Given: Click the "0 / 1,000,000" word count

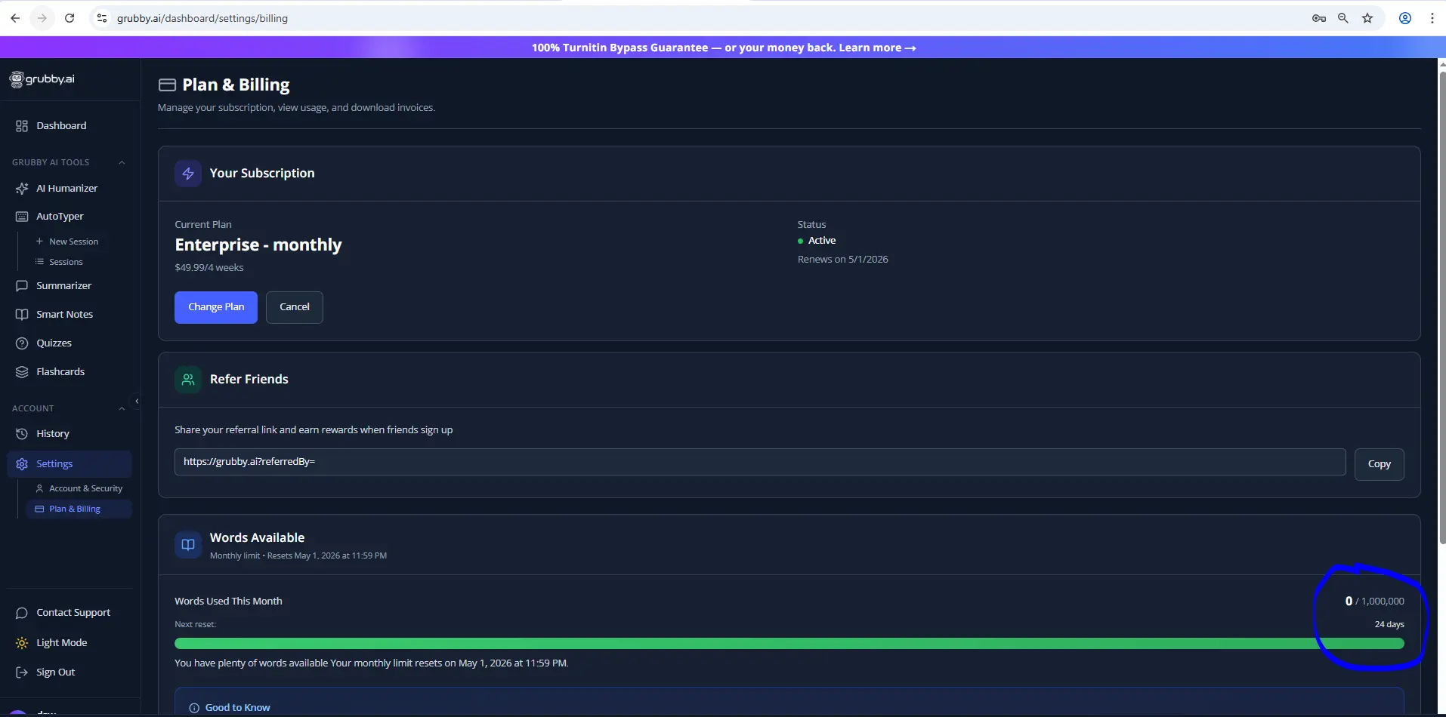Looking at the screenshot, I should [x=1375, y=602].
